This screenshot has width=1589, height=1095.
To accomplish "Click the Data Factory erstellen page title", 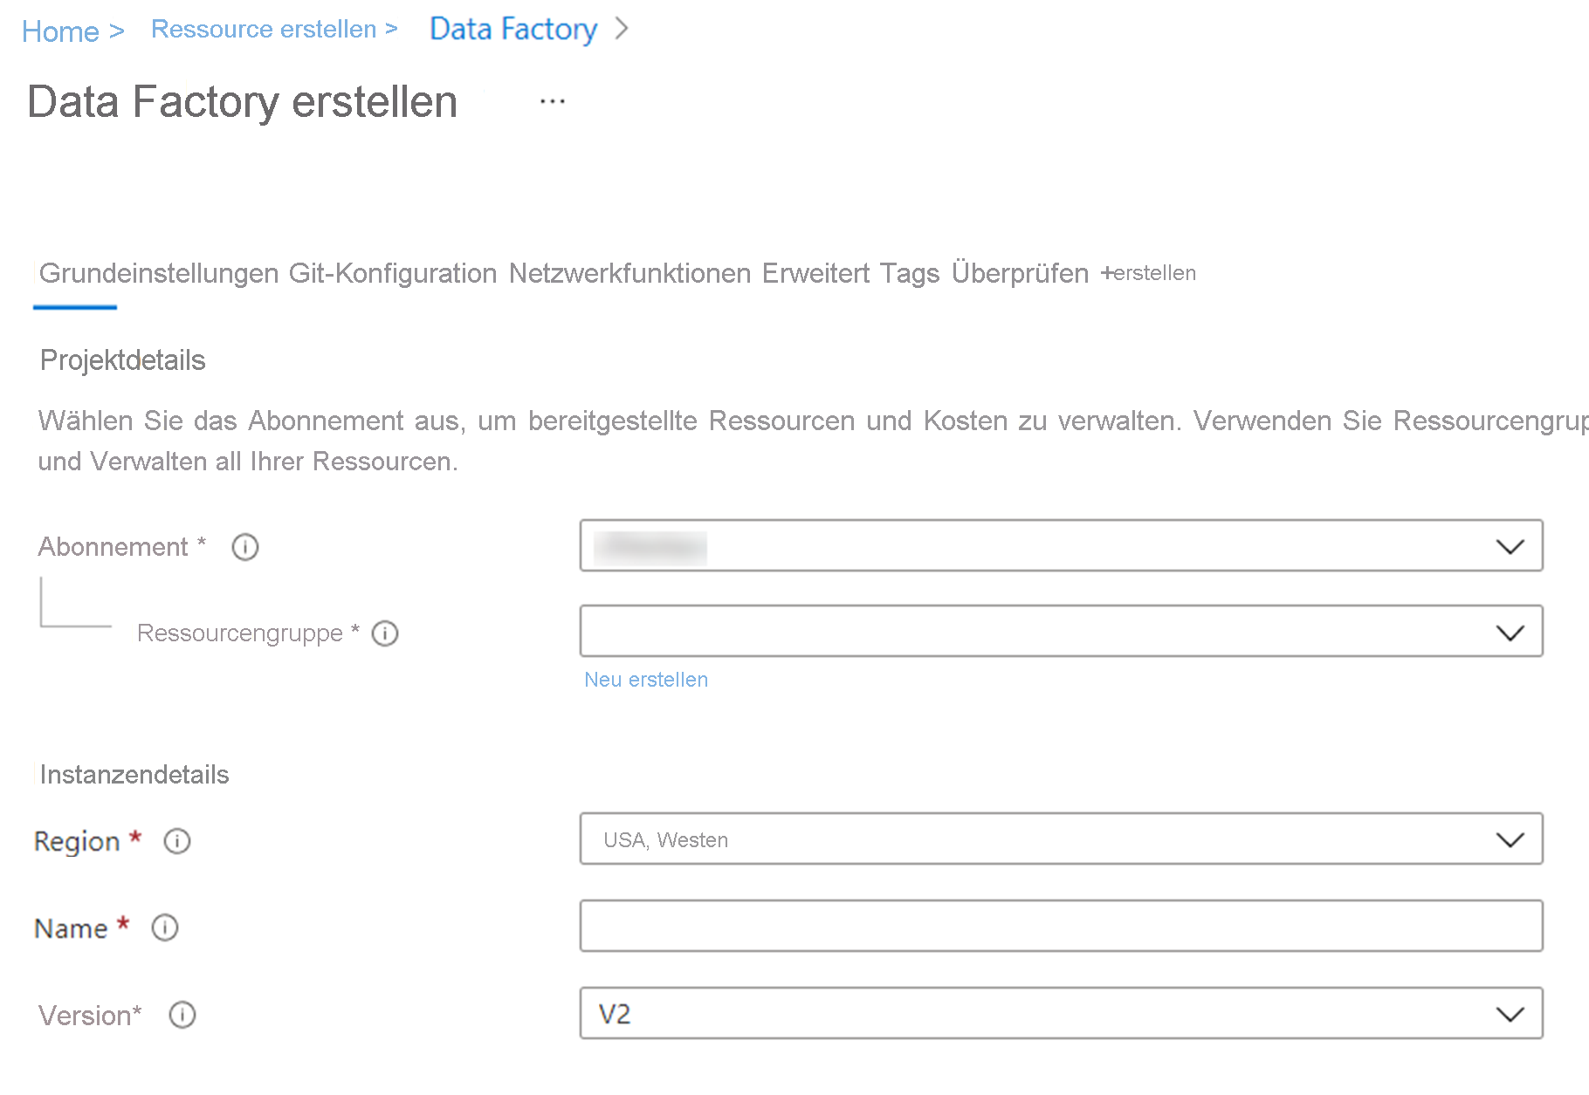I will [x=243, y=101].
